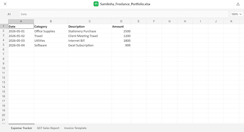The width and height of the screenshot is (244, 132).
Task: Click the Travel category cell
Action: coord(51,36)
